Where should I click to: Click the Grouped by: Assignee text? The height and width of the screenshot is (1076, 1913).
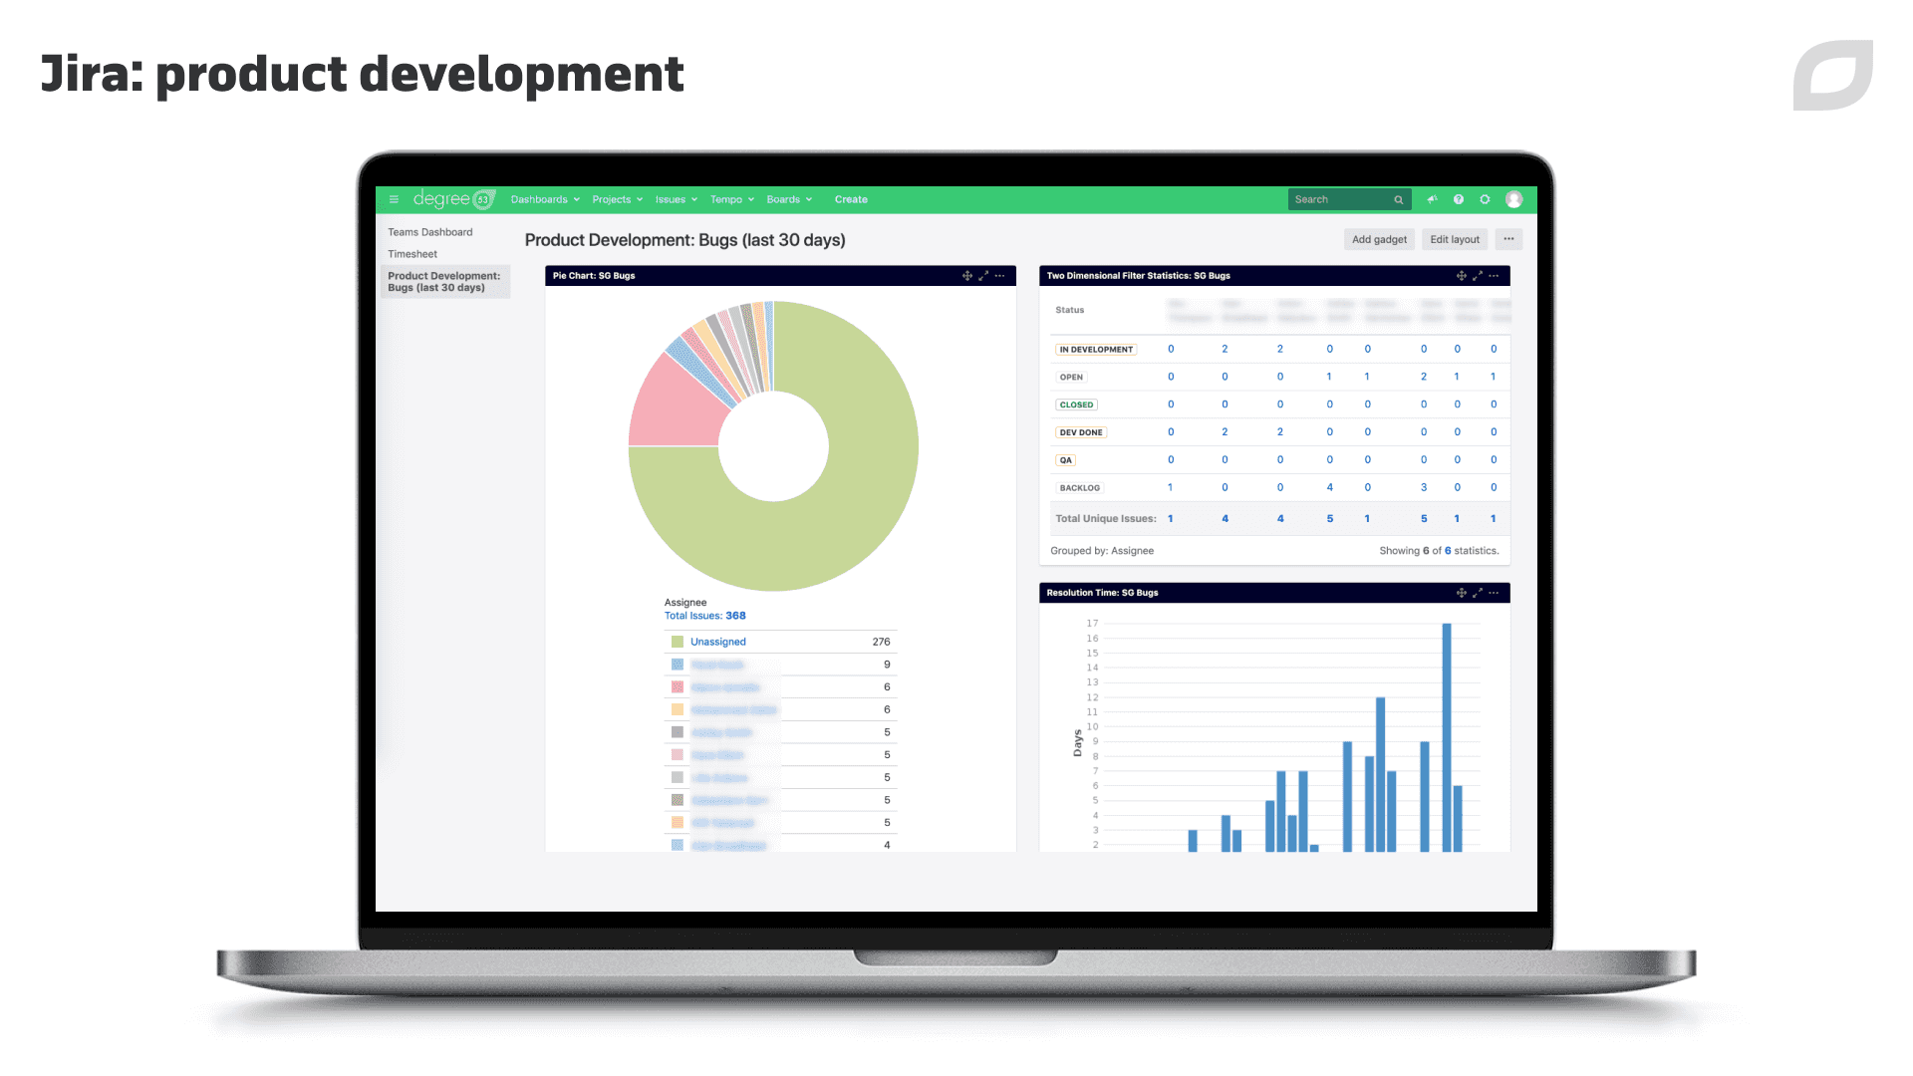tap(1102, 551)
